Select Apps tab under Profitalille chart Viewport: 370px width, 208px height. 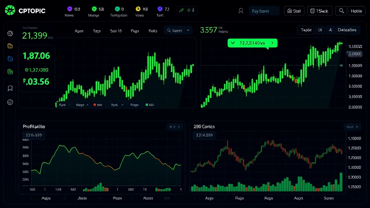pyautogui.click(x=46, y=198)
